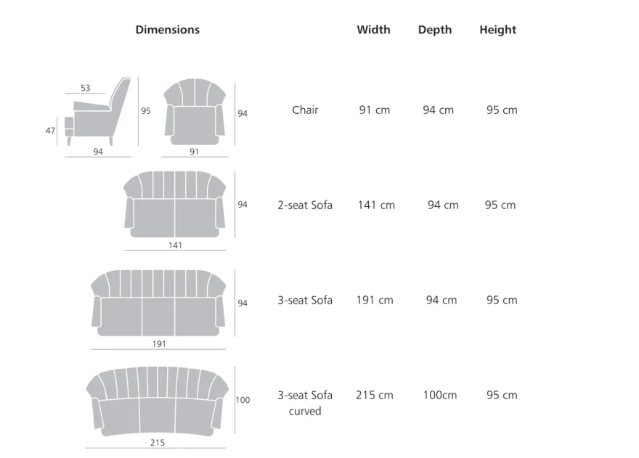Click the Dimensions heading

tap(168, 30)
